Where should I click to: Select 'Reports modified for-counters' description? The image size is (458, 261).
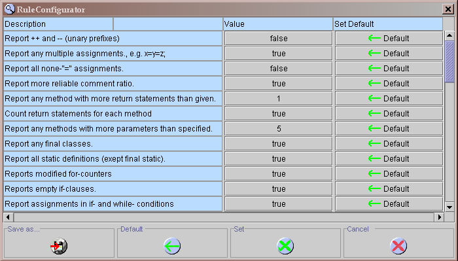coord(58,174)
